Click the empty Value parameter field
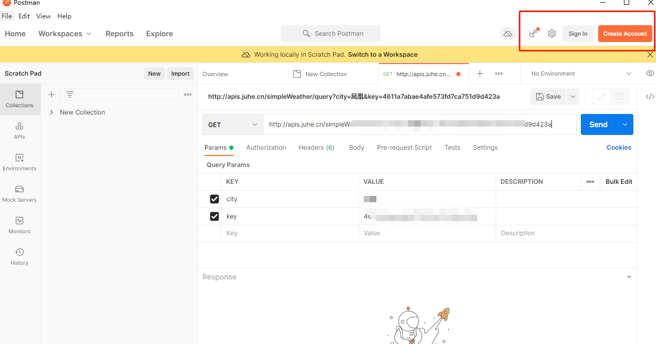Screen dimensions: 656x344 tap(427, 233)
